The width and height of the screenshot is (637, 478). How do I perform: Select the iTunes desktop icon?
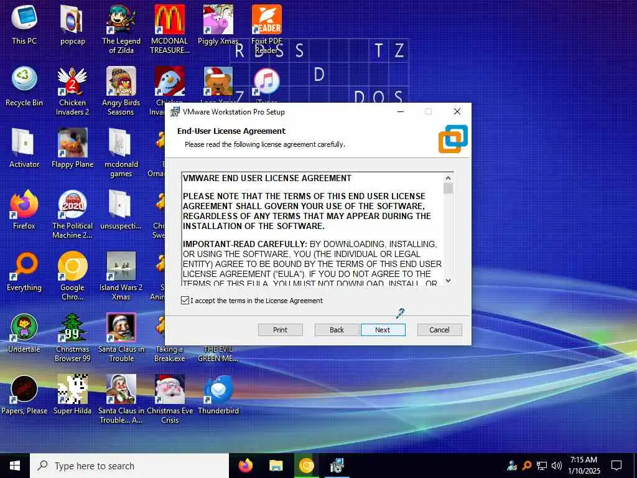(x=266, y=85)
